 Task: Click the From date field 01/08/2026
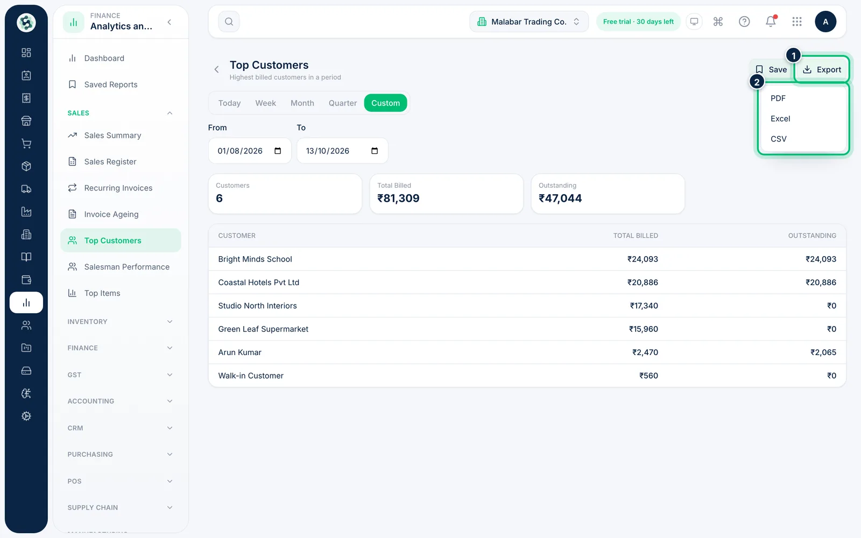(x=250, y=151)
